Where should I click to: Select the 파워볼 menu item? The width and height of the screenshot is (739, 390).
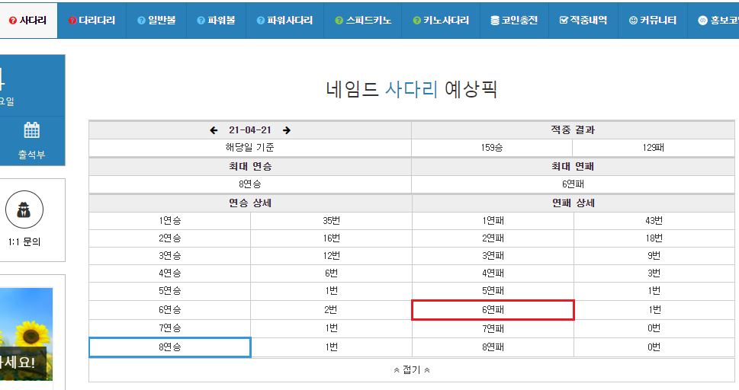(x=216, y=21)
